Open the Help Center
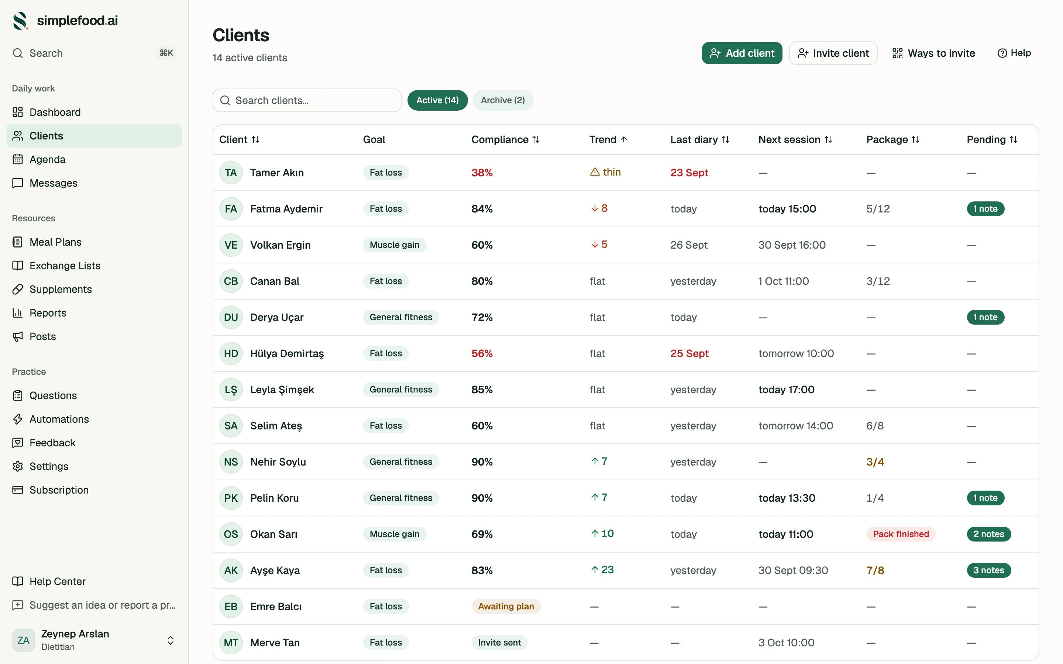This screenshot has width=1063, height=664. click(x=93, y=581)
